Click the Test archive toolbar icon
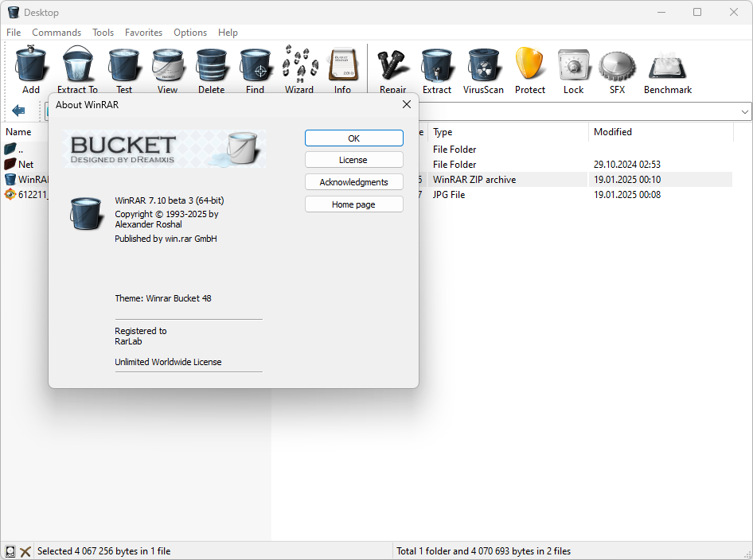The image size is (753, 560). (x=124, y=64)
